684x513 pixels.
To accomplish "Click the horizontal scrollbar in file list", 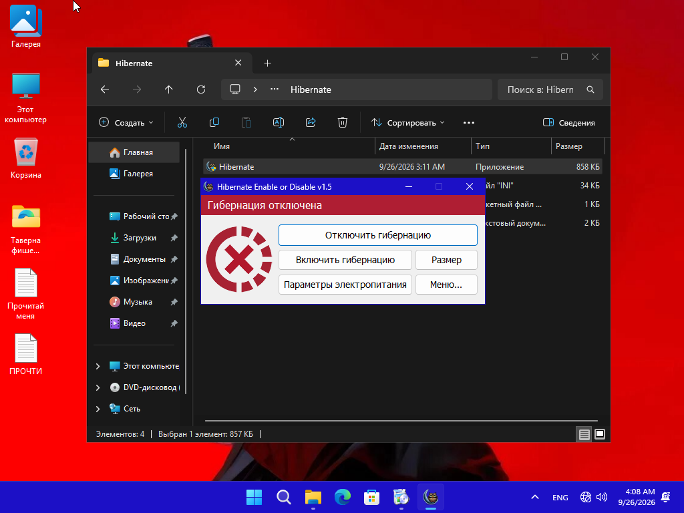I will (x=401, y=421).
